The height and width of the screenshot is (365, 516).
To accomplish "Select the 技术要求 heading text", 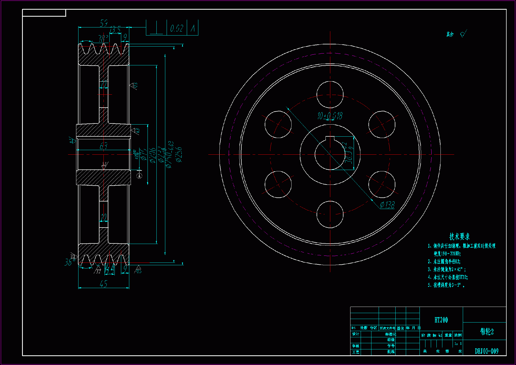I will click(459, 236).
